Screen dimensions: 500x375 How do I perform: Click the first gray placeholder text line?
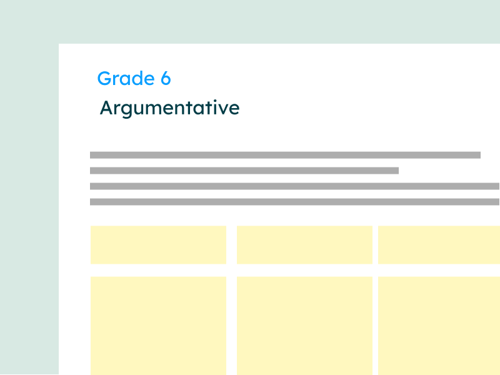285,154
